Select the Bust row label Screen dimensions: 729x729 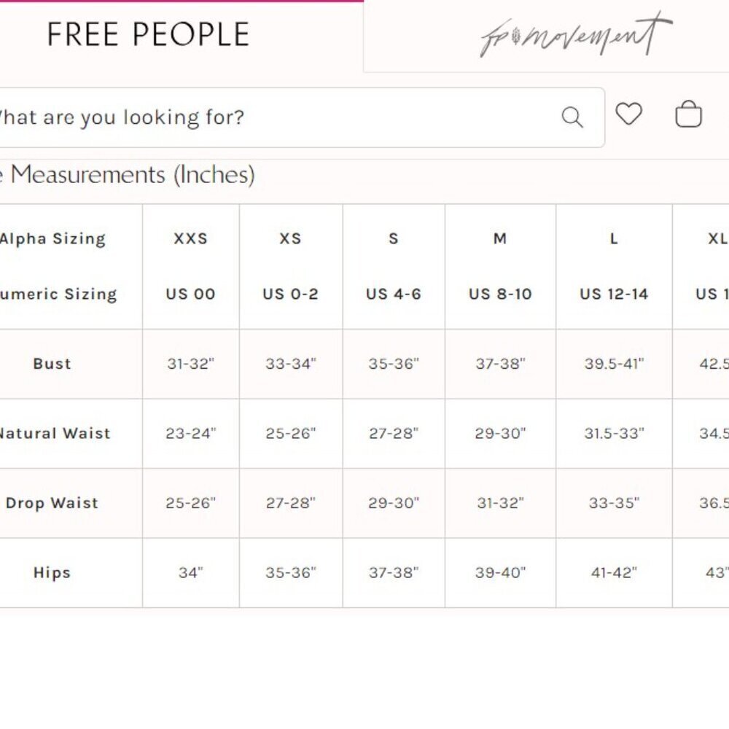pyautogui.click(x=52, y=364)
